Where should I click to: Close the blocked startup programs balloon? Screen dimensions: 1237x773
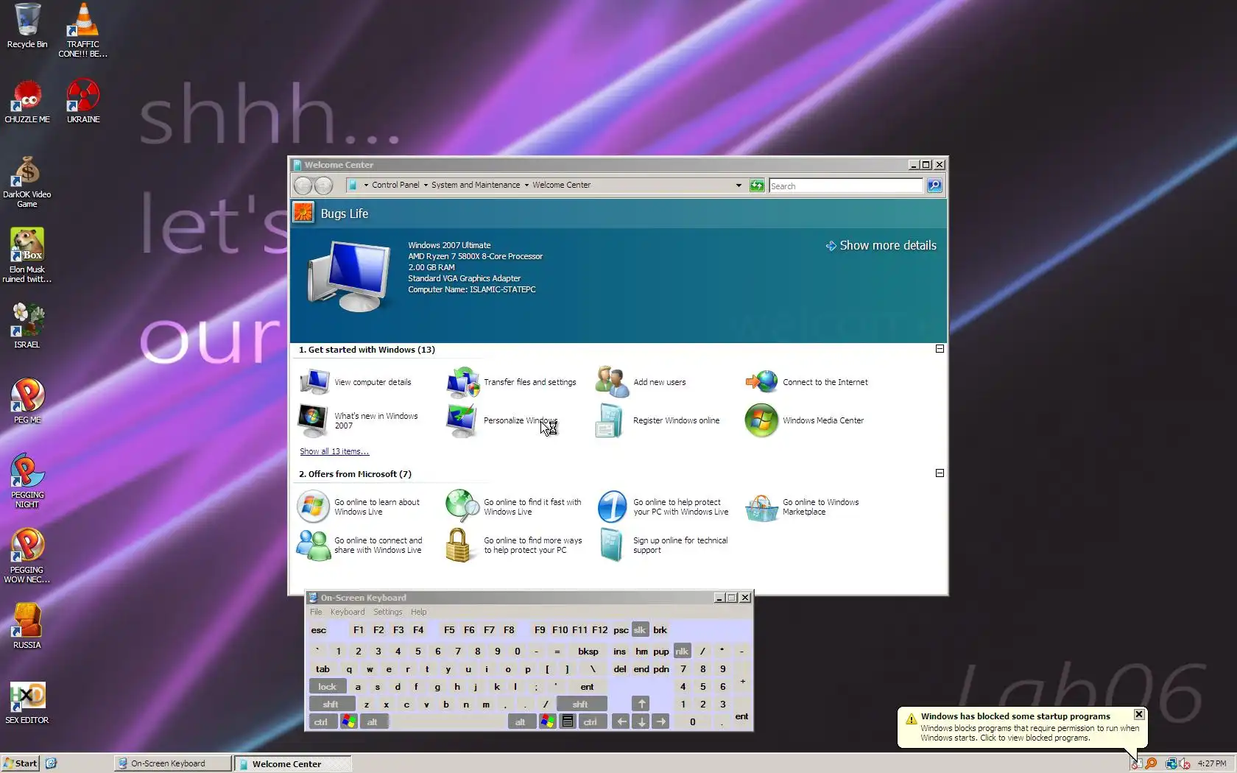point(1139,714)
